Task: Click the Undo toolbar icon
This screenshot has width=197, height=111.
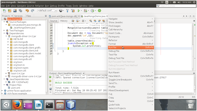Action: [x=27, y=11]
